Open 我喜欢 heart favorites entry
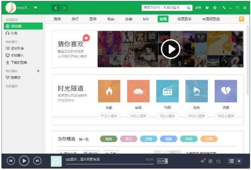Viewport: 251px width, 170px height. point(13,77)
